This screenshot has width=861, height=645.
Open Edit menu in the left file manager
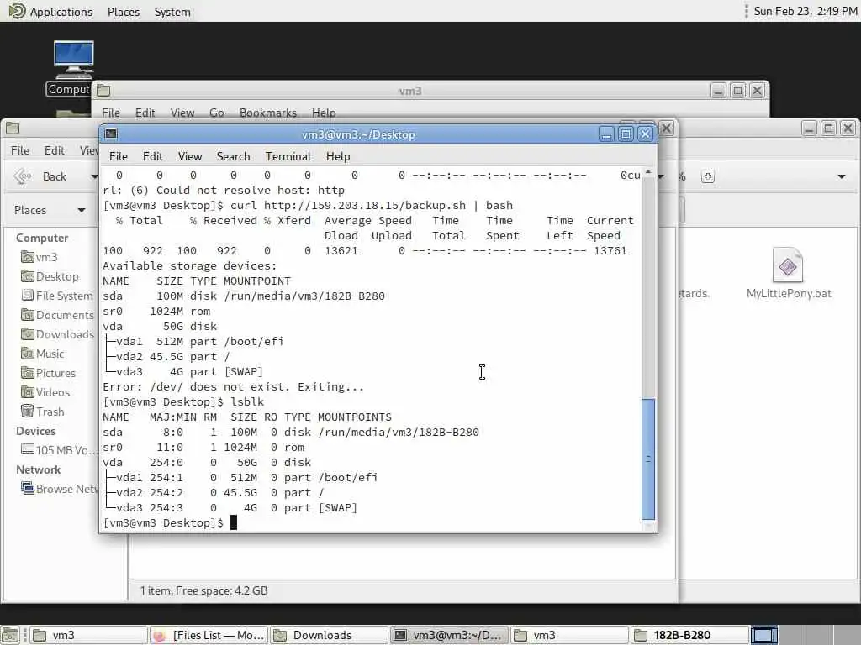(55, 150)
